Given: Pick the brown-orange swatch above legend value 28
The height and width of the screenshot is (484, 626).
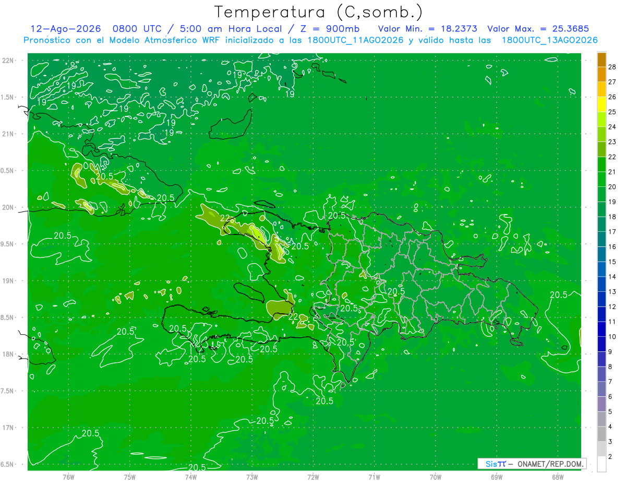Looking at the screenshot, I should [x=601, y=59].
